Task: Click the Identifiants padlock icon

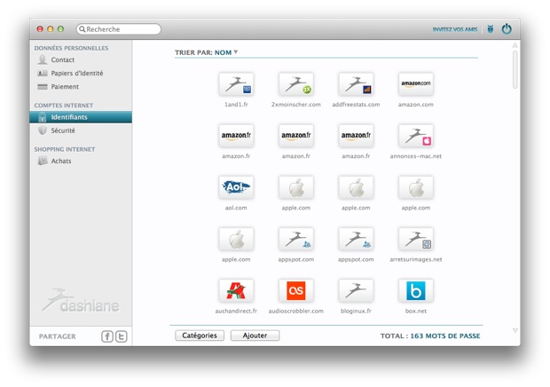Action: 43,117
